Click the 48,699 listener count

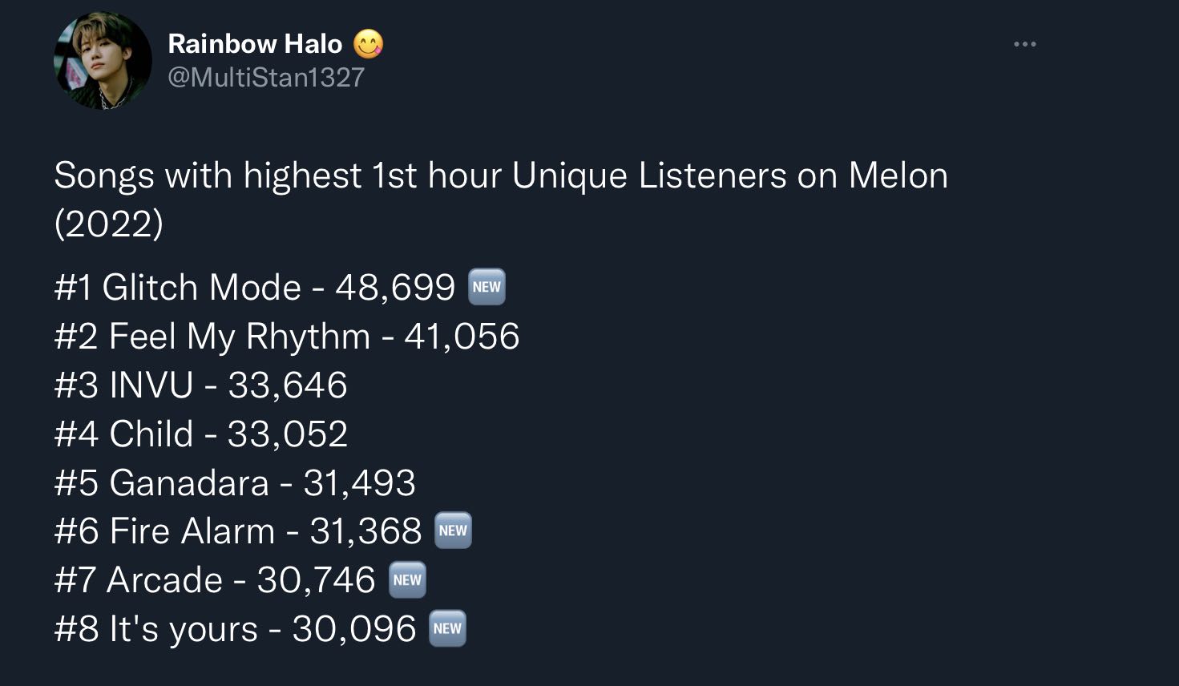point(395,288)
